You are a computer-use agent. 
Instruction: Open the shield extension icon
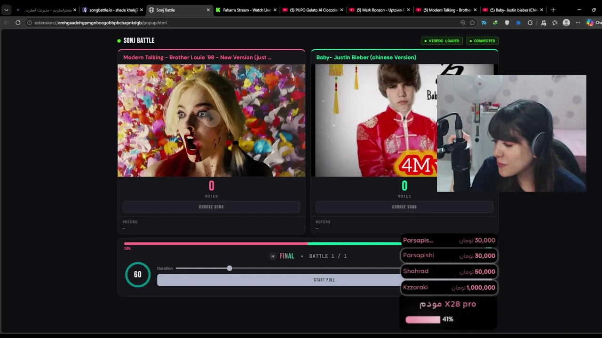pyautogui.click(x=507, y=23)
